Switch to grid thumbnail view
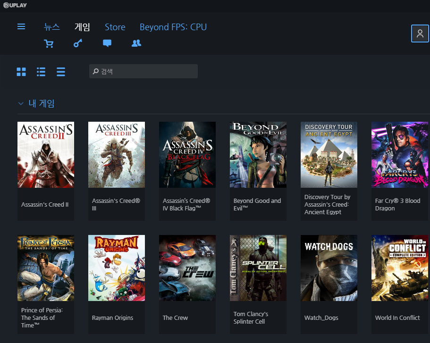The height and width of the screenshot is (343, 430). click(21, 72)
